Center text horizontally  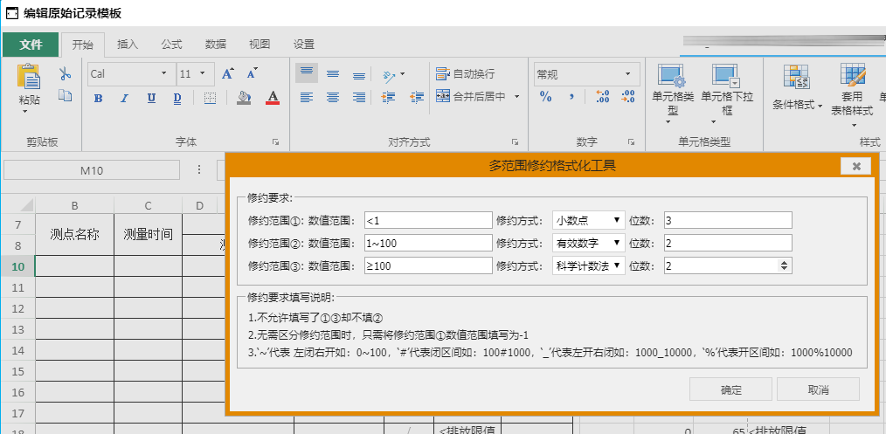coord(333,97)
